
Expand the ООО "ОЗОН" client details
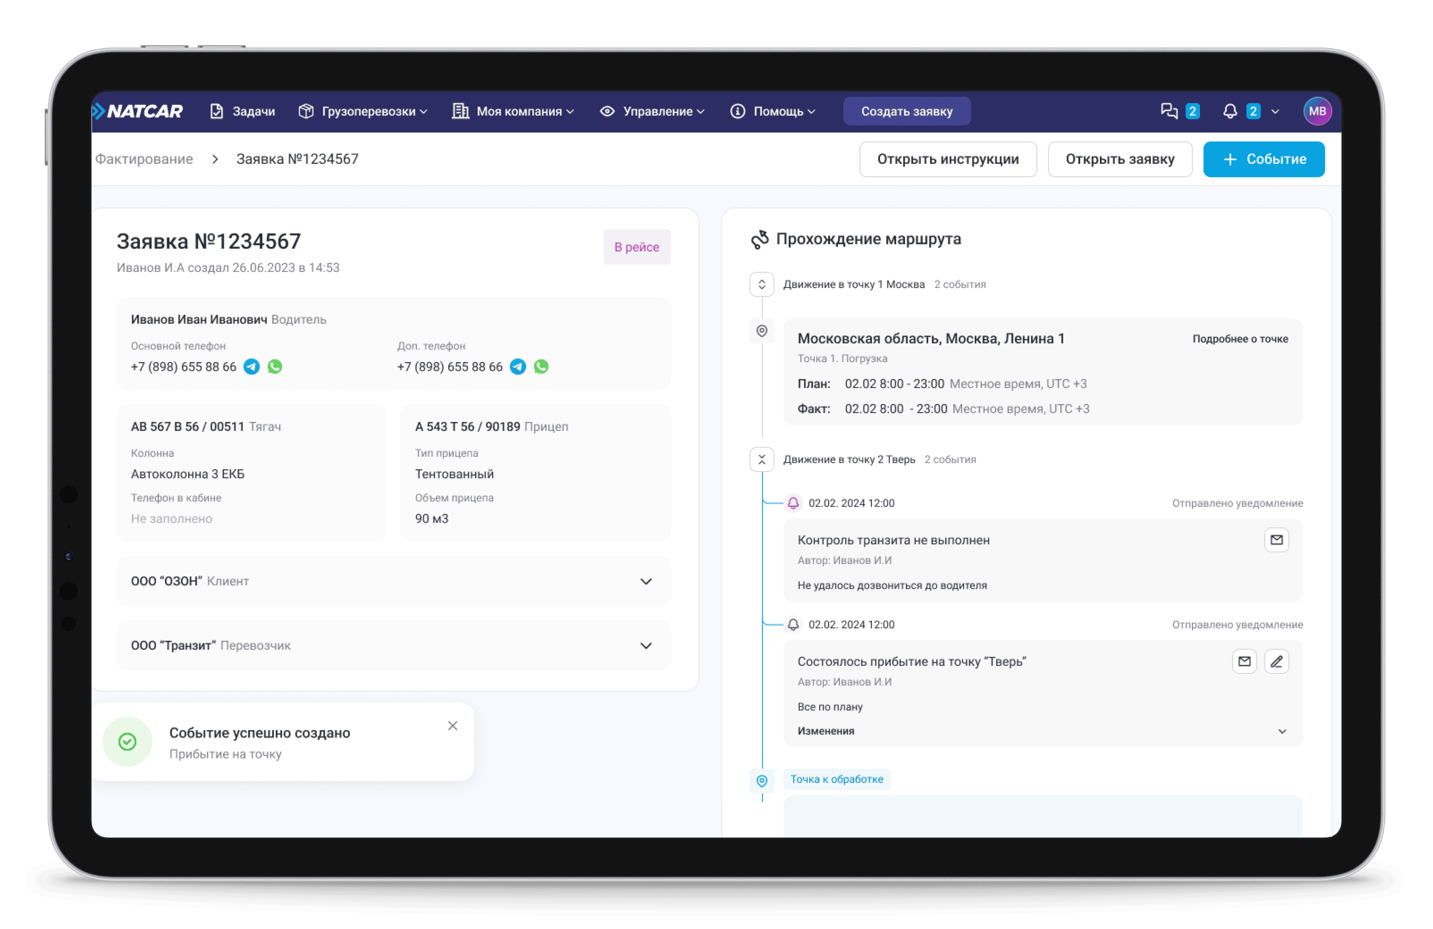point(645,581)
